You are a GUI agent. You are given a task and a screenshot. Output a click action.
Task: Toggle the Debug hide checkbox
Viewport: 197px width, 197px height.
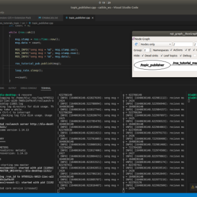coord(181,56)
